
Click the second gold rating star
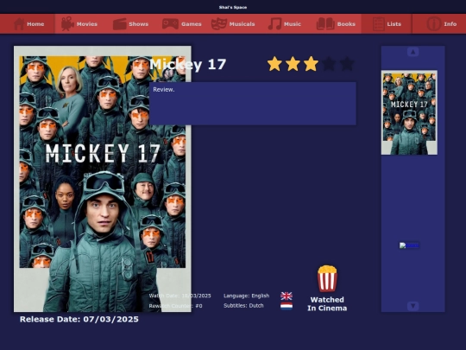[293, 64]
